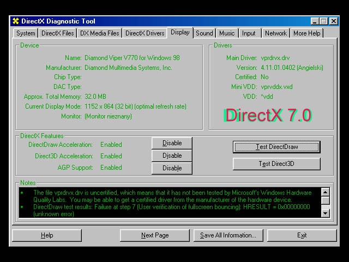This screenshot has height=262, width=349.
Task: Open the System tab
Action: coord(26,33)
